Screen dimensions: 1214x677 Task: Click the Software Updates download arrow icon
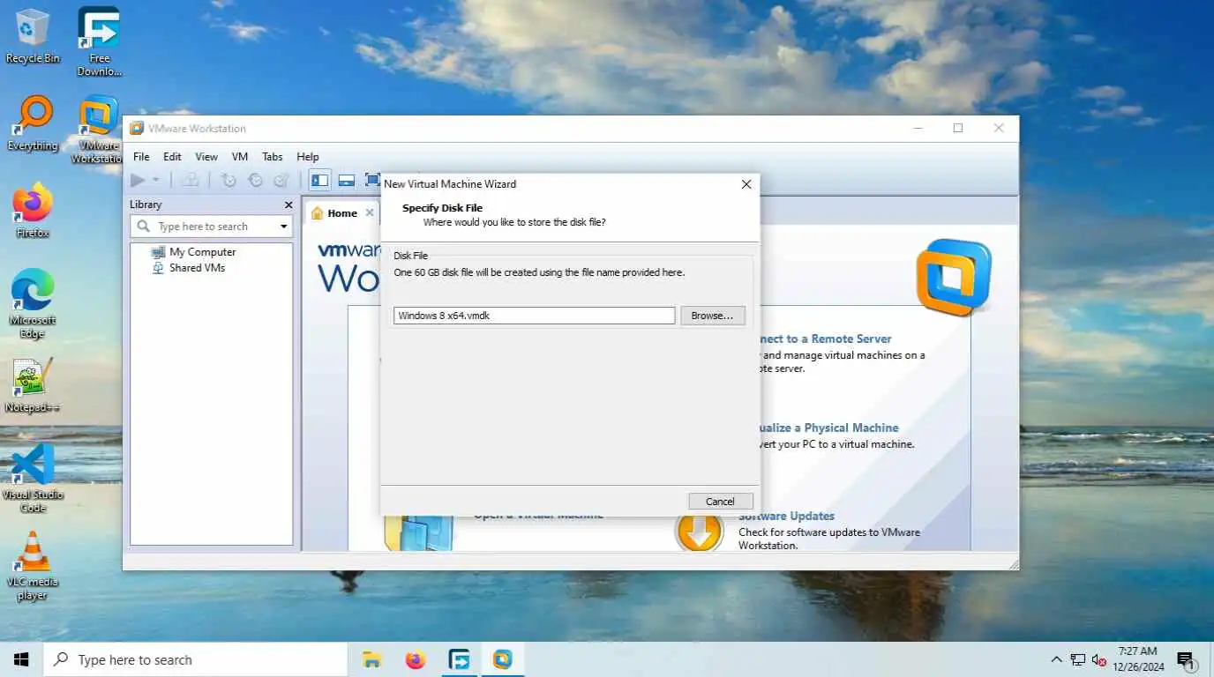click(x=699, y=531)
